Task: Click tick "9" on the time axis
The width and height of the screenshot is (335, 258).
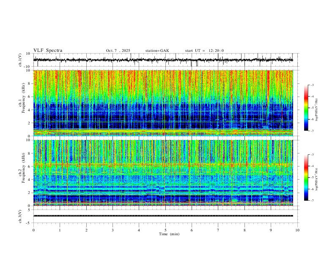Action: [x=271, y=230]
